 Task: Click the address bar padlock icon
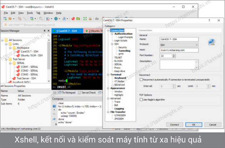pos(5,25)
